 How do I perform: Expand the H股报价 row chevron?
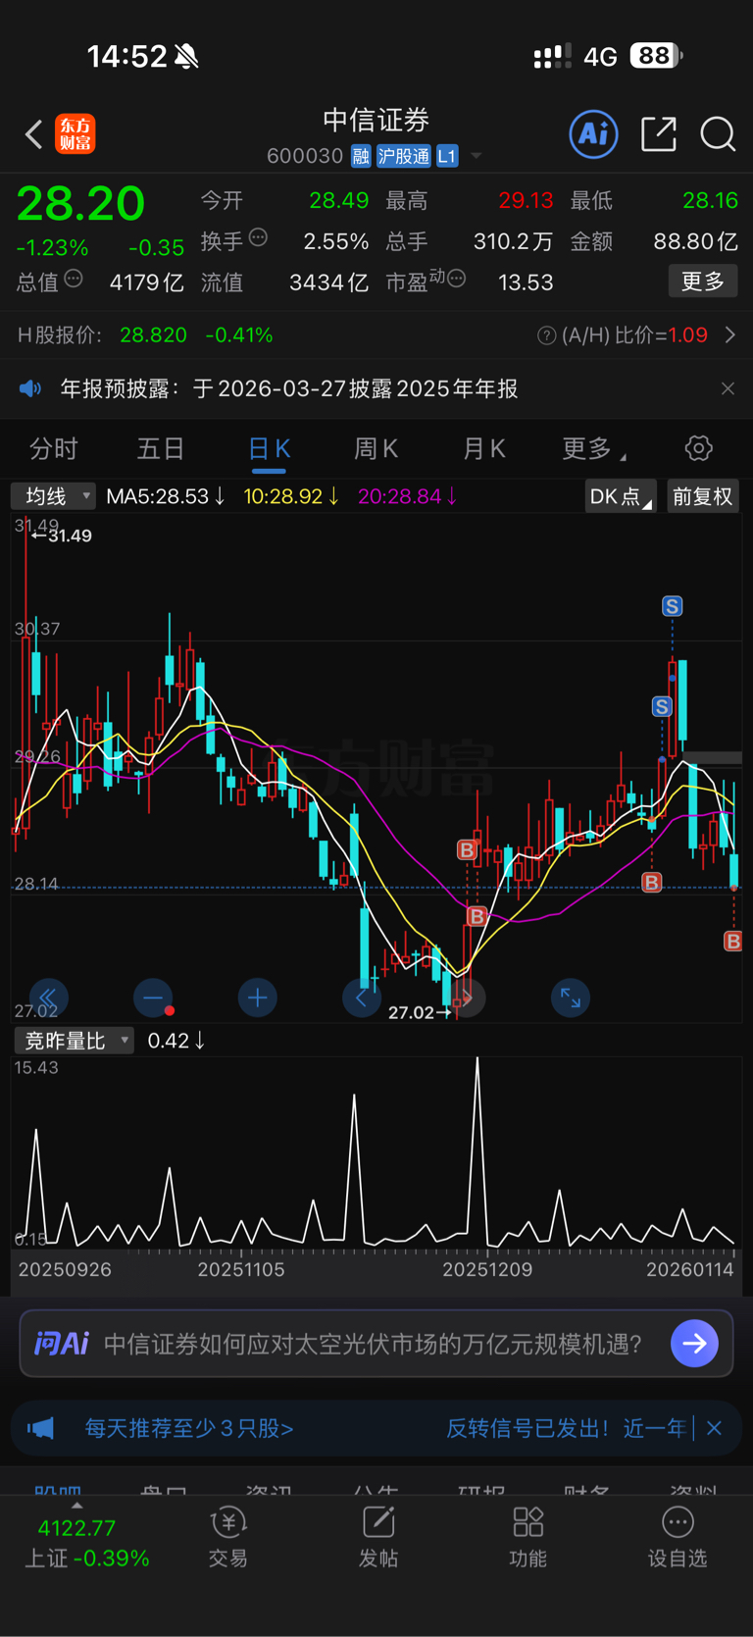coord(730,335)
